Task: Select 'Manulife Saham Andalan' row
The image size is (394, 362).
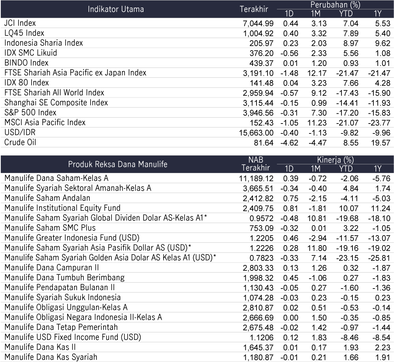Action: coord(47,198)
